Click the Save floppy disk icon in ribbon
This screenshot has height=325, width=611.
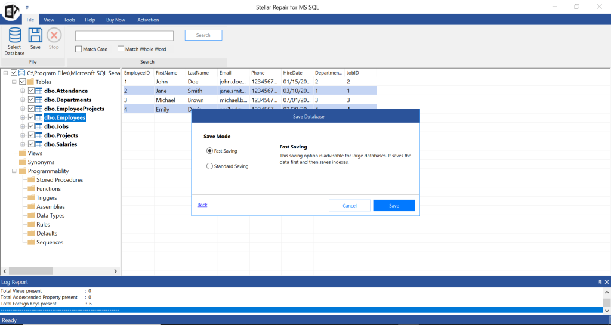click(x=35, y=36)
